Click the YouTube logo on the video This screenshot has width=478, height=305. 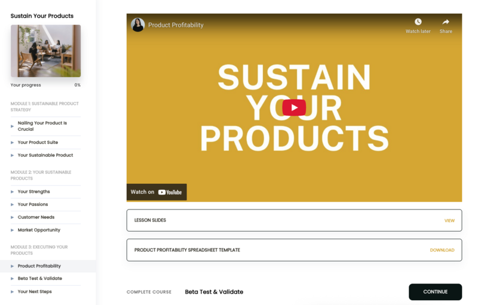coord(170,192)
